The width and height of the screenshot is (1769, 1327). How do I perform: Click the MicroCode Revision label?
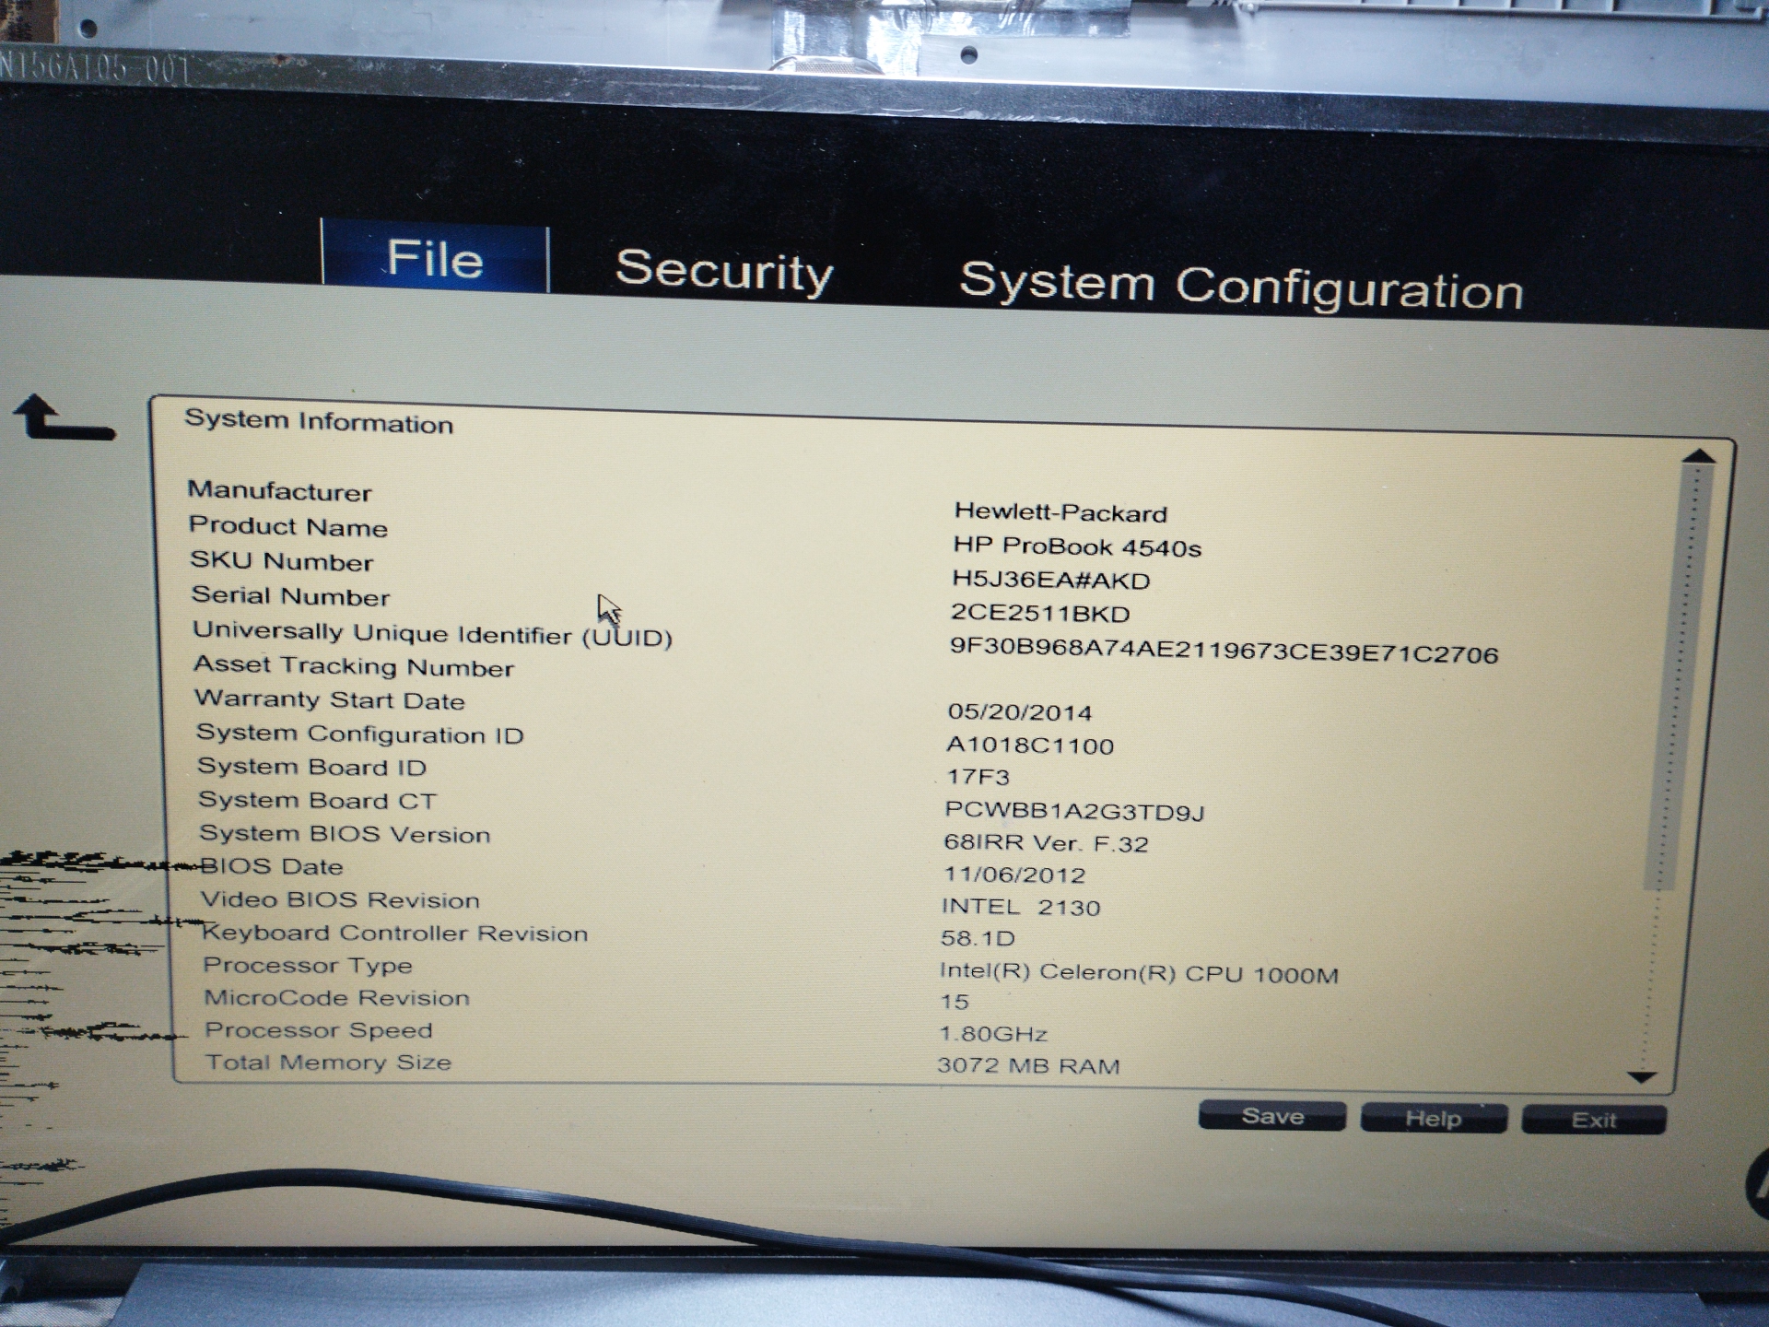pos(337,998)
